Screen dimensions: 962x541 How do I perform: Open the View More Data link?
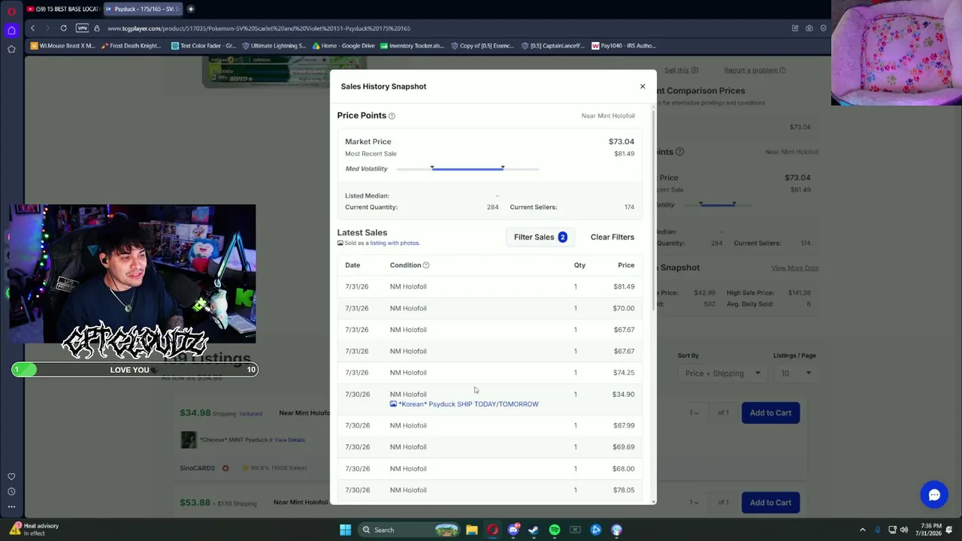[794, 268]
